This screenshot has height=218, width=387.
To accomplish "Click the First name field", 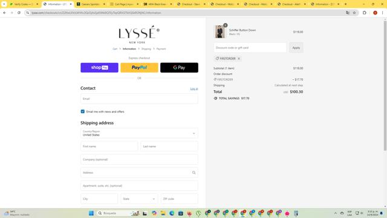I will tap(109, 147).
